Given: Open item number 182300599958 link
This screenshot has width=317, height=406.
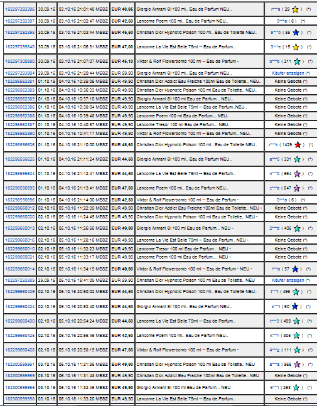Looking at the screenshot, I should click(19, 398).
